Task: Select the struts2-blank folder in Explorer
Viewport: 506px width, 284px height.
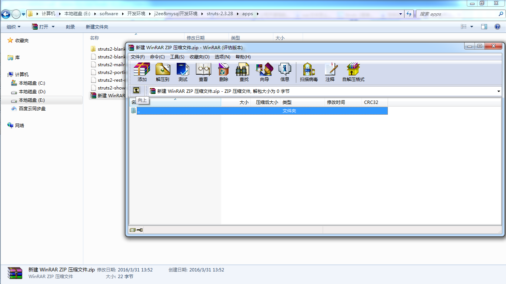Action: tap(108, 49)
